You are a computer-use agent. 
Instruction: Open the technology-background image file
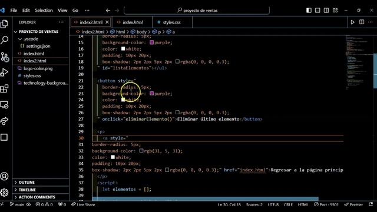click(x=46, y=83)
